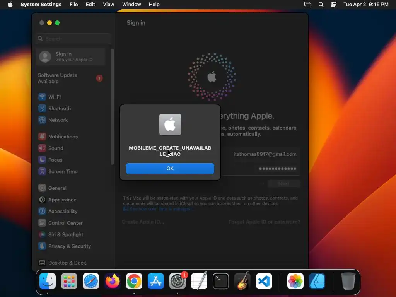
Task: Open App Store from the Dock
Action: (x=156, y=281)
